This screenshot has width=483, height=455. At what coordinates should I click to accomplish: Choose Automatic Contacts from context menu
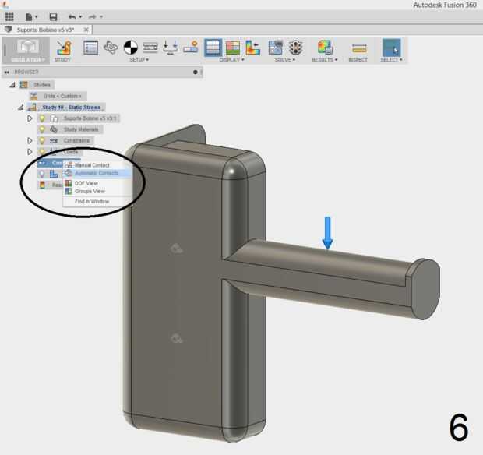tap(97, 173)
